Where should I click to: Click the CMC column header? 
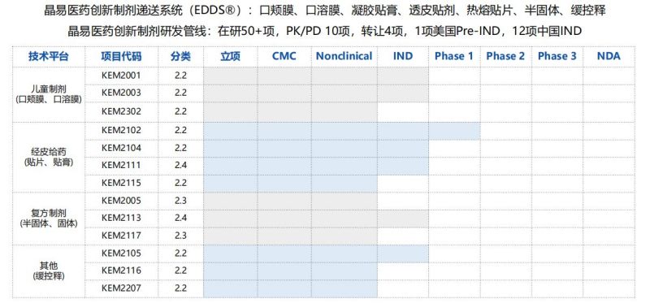click(284, 56)
